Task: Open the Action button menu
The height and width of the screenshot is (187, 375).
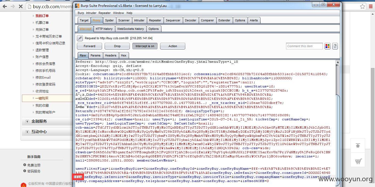Action: [x=173, y=46]
